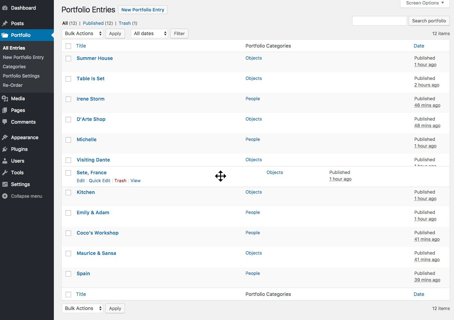Image resolution: width=454 pixels, height=320 pixels.
Task: Tick the select-all checkbox in header row
Action: [68, 46]
